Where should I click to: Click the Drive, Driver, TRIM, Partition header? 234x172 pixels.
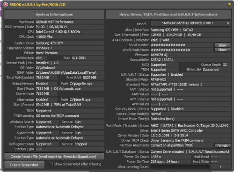(168, 14)
